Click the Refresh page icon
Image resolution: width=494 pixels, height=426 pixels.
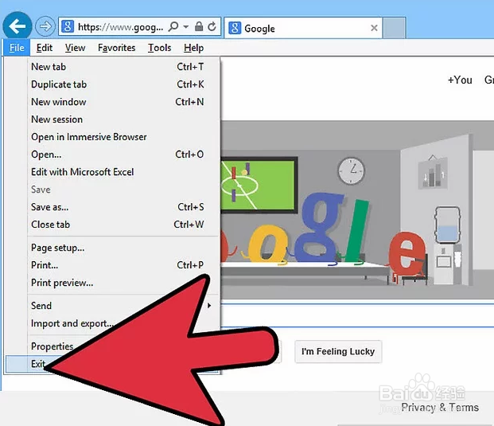[212, 26]
